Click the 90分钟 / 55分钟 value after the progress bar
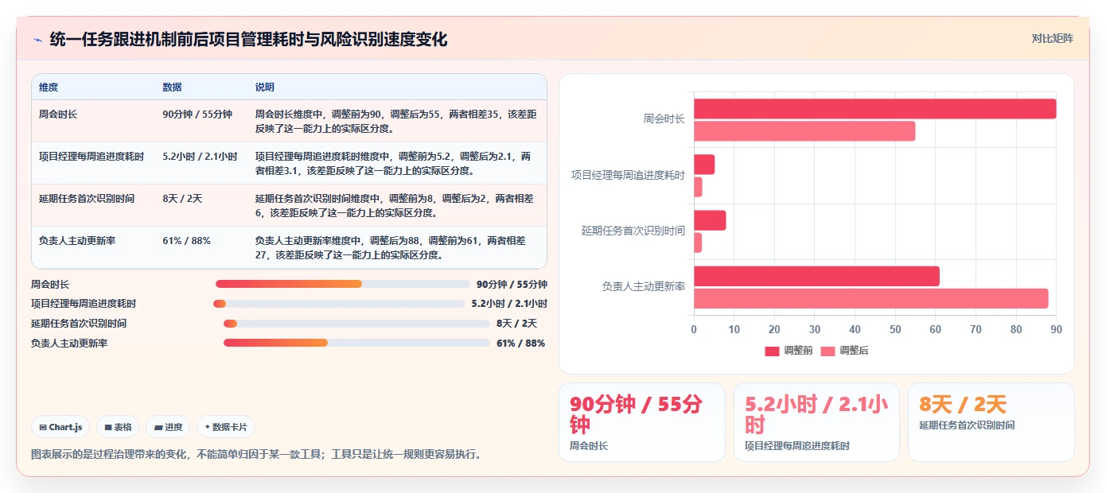This screenshot has height=493, width=1106. (512, 284)
